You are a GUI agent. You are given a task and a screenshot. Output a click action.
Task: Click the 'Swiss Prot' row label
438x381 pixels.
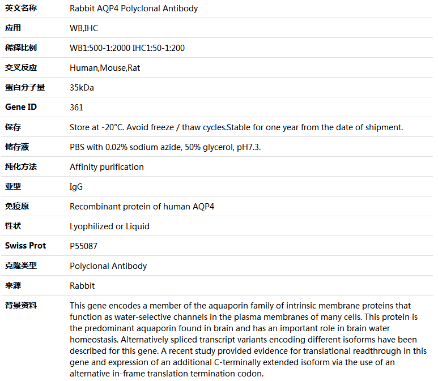[x=25, y=246]
